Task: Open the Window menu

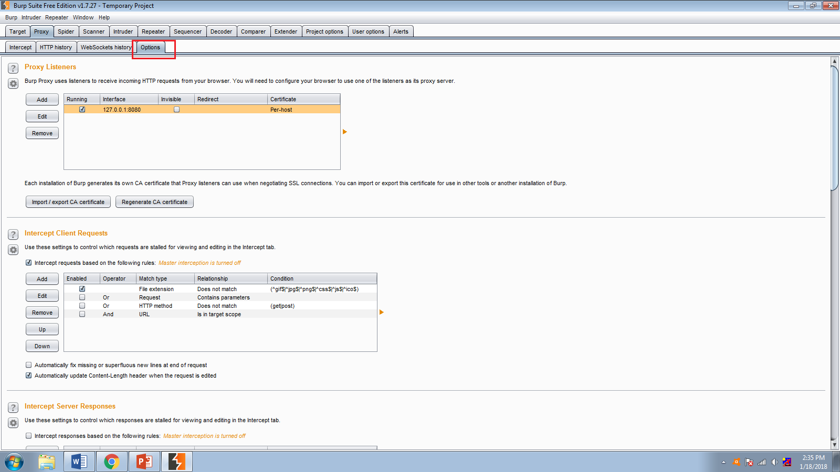Action: [x=83, y=17]
